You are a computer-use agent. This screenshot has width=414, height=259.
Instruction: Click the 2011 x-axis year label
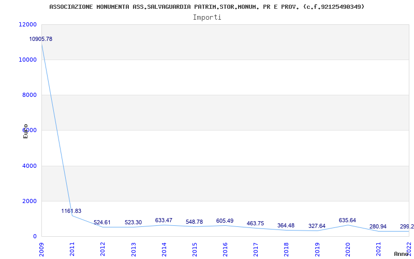72,249
